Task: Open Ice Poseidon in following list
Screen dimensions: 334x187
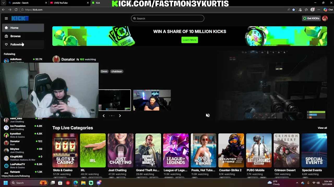Action: tap(23, 128)
